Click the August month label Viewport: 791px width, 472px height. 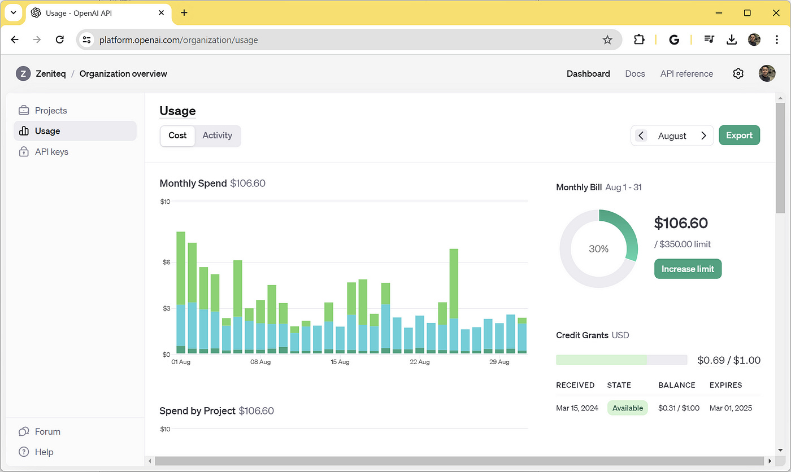(672, 136)
